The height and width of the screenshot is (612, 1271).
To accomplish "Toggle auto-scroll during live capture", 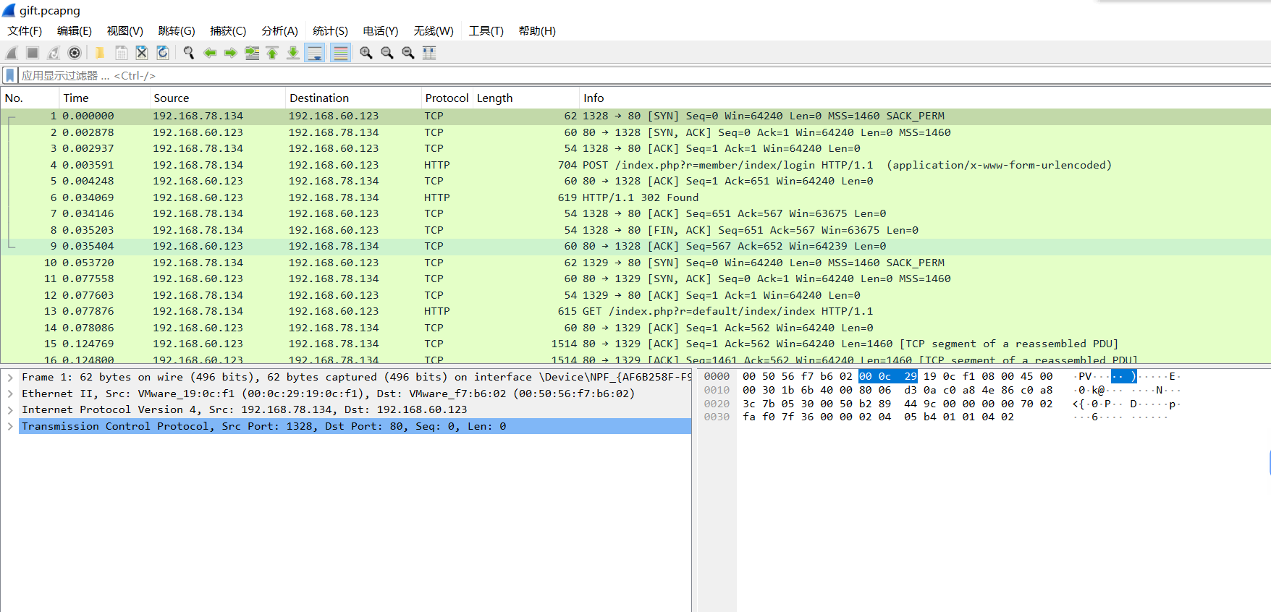I will pos(315,53).
